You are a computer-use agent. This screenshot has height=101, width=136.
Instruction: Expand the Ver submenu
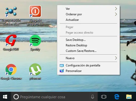tap(88, 9)
